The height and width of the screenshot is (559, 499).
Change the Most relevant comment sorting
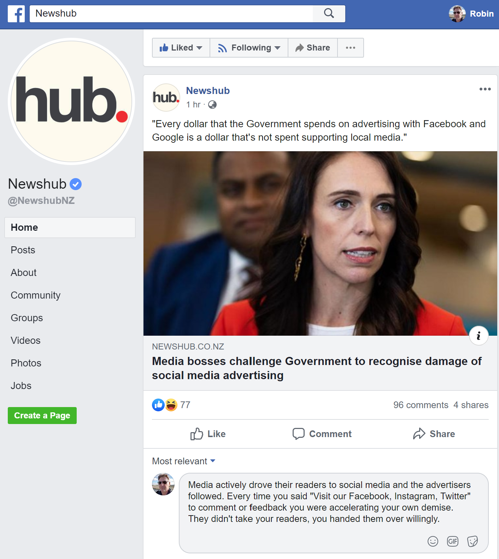[x=184, y=461]
